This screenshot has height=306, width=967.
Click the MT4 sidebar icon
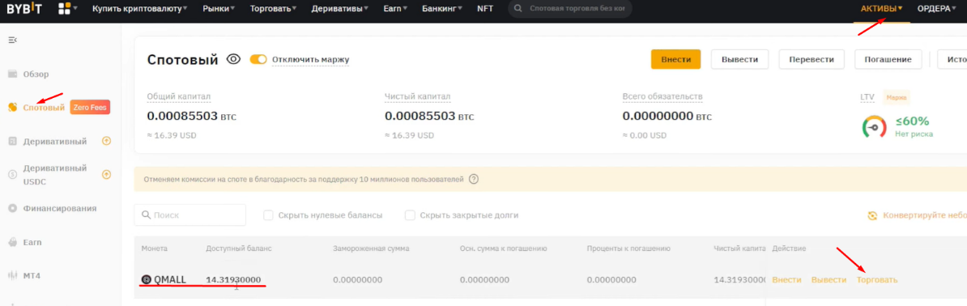(12, 276)
